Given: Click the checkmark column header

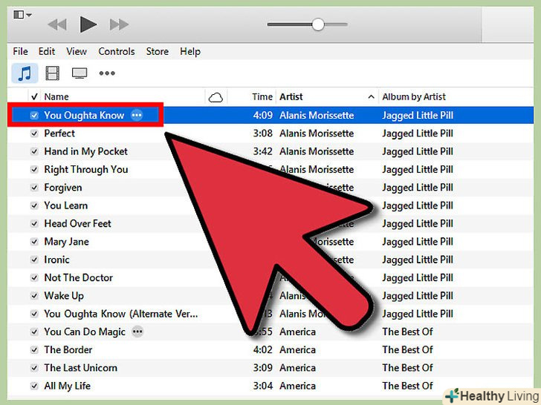Looking at the screenshot, I should click(x=34, y=96).
